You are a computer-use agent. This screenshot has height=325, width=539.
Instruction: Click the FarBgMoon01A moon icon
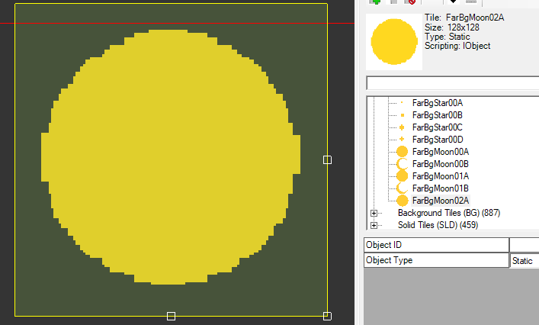point(403,176)
